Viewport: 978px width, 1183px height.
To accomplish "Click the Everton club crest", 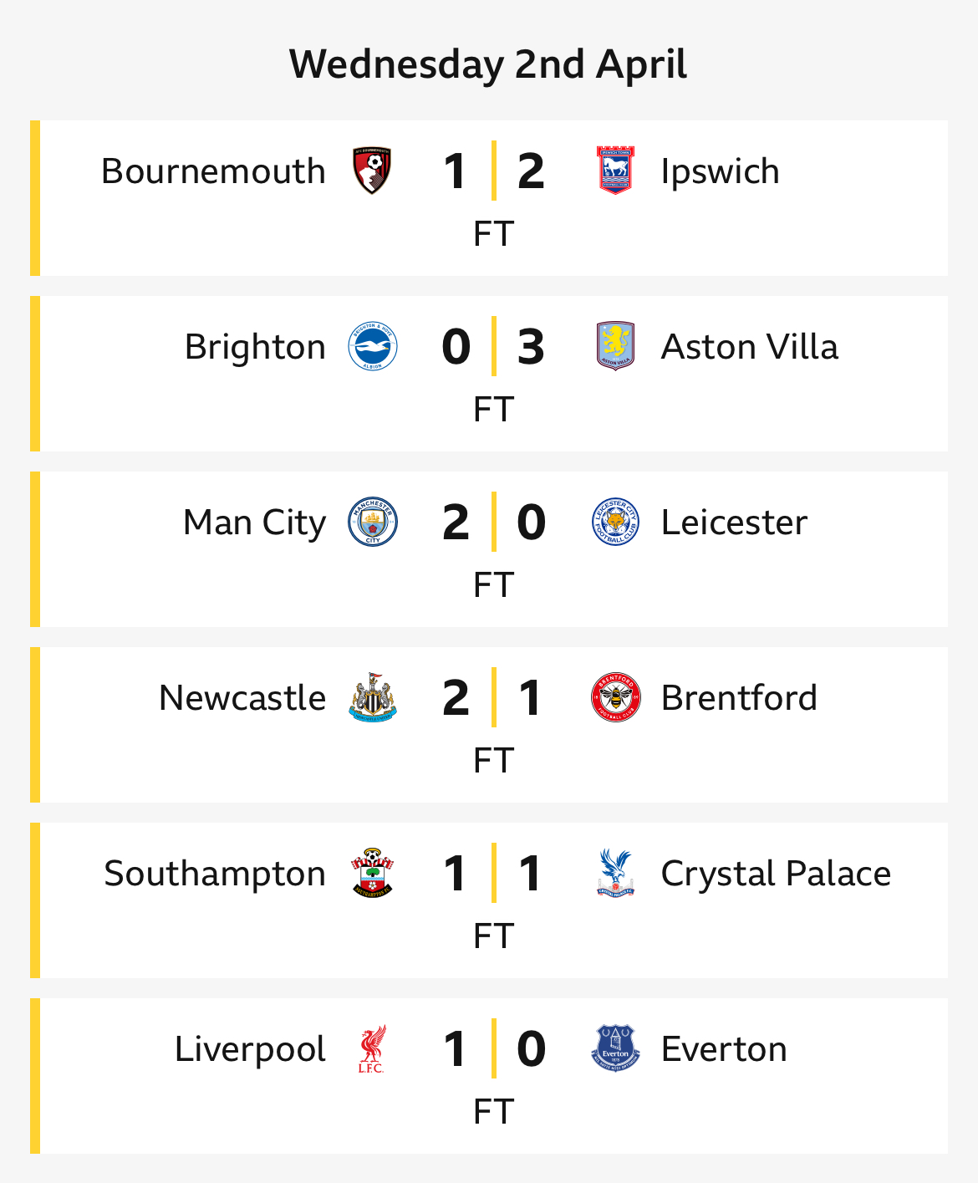I will tap(615, 1048).
